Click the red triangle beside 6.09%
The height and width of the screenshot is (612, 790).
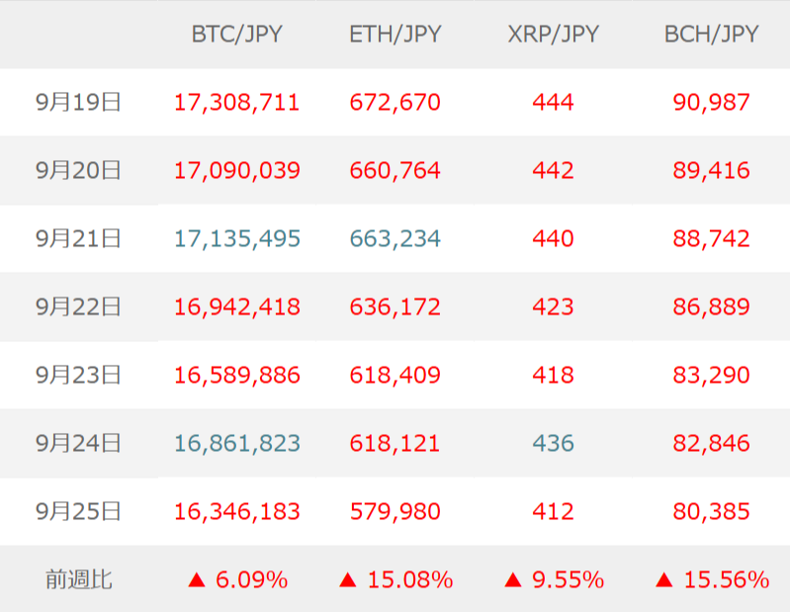tap(196, 579)
